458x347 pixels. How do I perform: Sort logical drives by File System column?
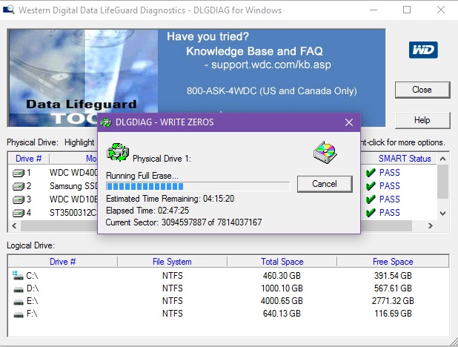point(171,262)
